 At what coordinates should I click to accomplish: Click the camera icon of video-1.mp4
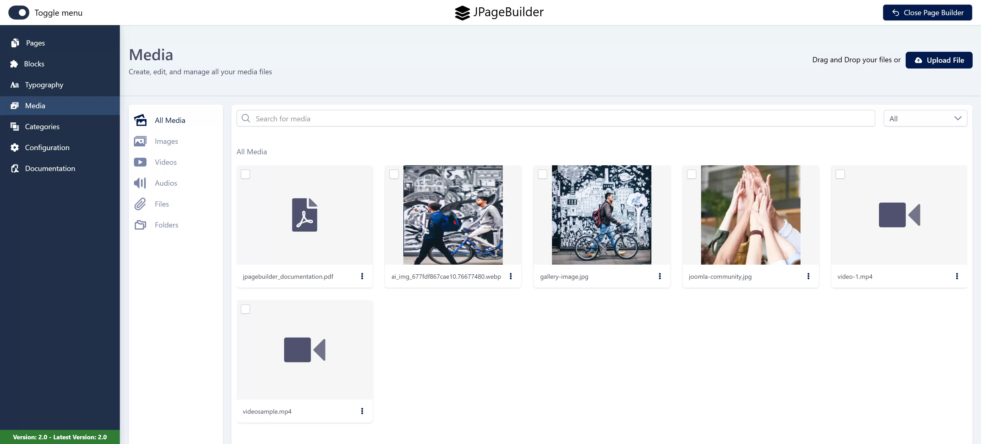tap(899, 215)
